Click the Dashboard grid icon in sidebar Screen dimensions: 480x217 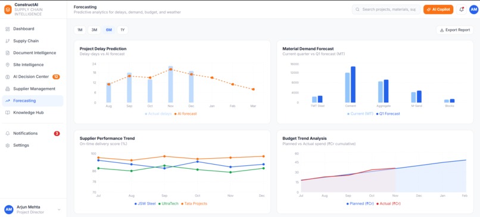pos(8,29)
